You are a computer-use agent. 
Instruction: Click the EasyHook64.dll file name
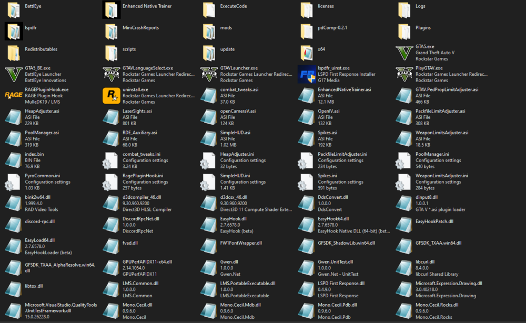[x=333, y=219]
